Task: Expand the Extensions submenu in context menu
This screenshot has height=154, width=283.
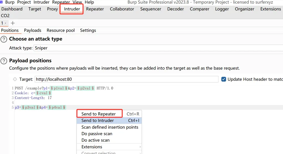Action: click(109, 147)
